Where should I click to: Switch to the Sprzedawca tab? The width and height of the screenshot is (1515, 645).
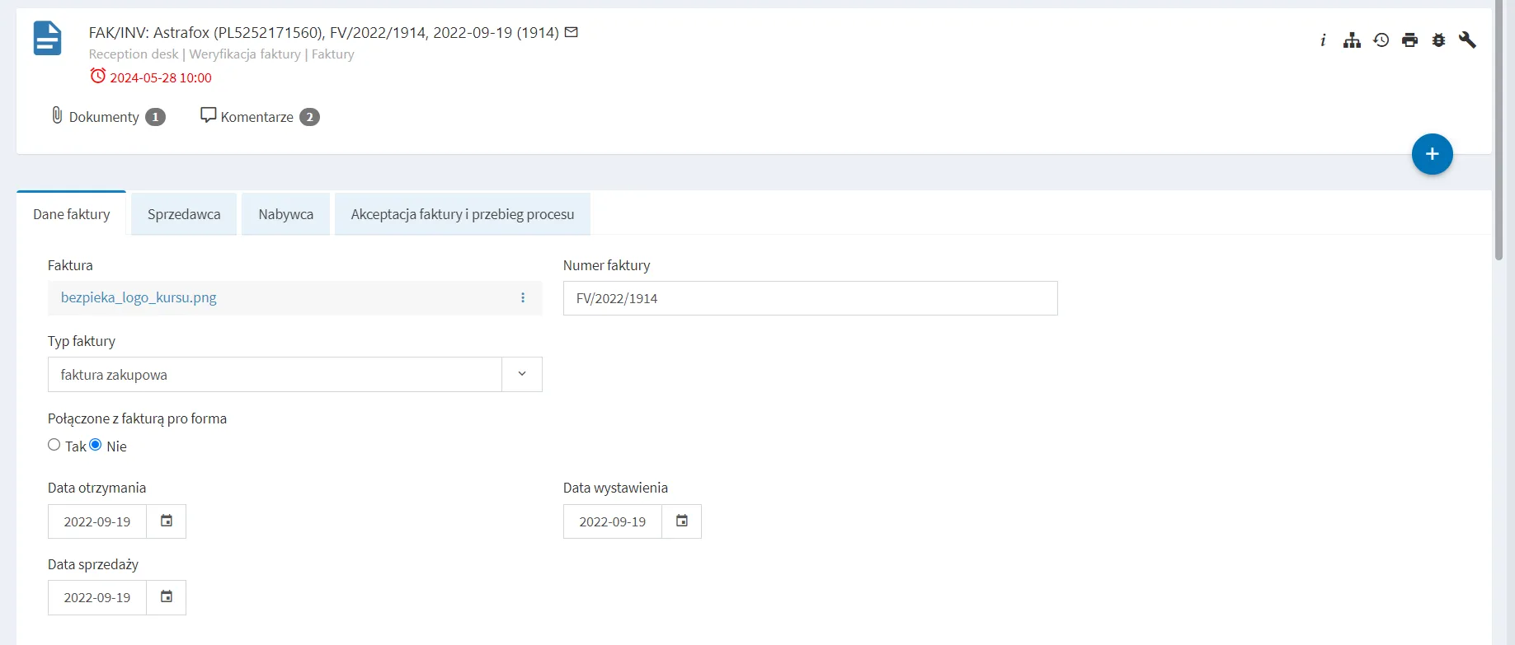184,214
